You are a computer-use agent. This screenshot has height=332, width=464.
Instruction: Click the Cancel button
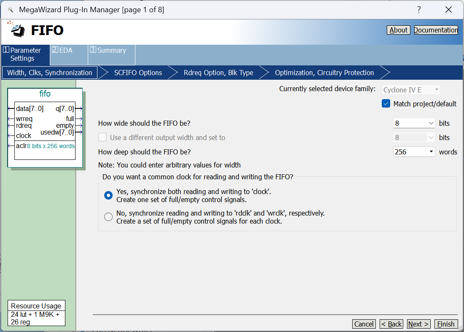[x=364, y=324]
